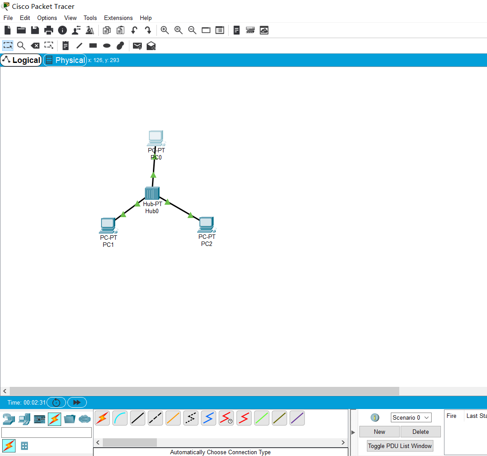Pick the Copper Straight-Through connection

click(137, 418)
